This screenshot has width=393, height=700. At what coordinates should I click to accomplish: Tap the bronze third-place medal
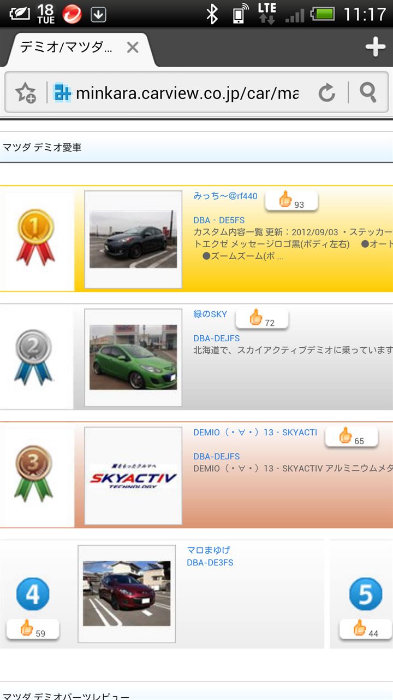[x=34, y=474]
